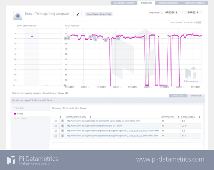Click yellow diamond in start & end positions
Viewport: 214px width, 170px height.
47,85
